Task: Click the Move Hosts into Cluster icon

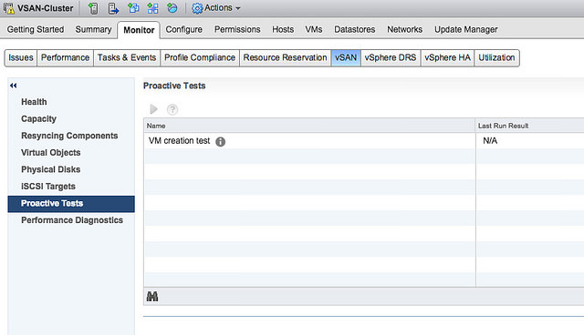Action: pyautogui.click(x=113, y=8)
